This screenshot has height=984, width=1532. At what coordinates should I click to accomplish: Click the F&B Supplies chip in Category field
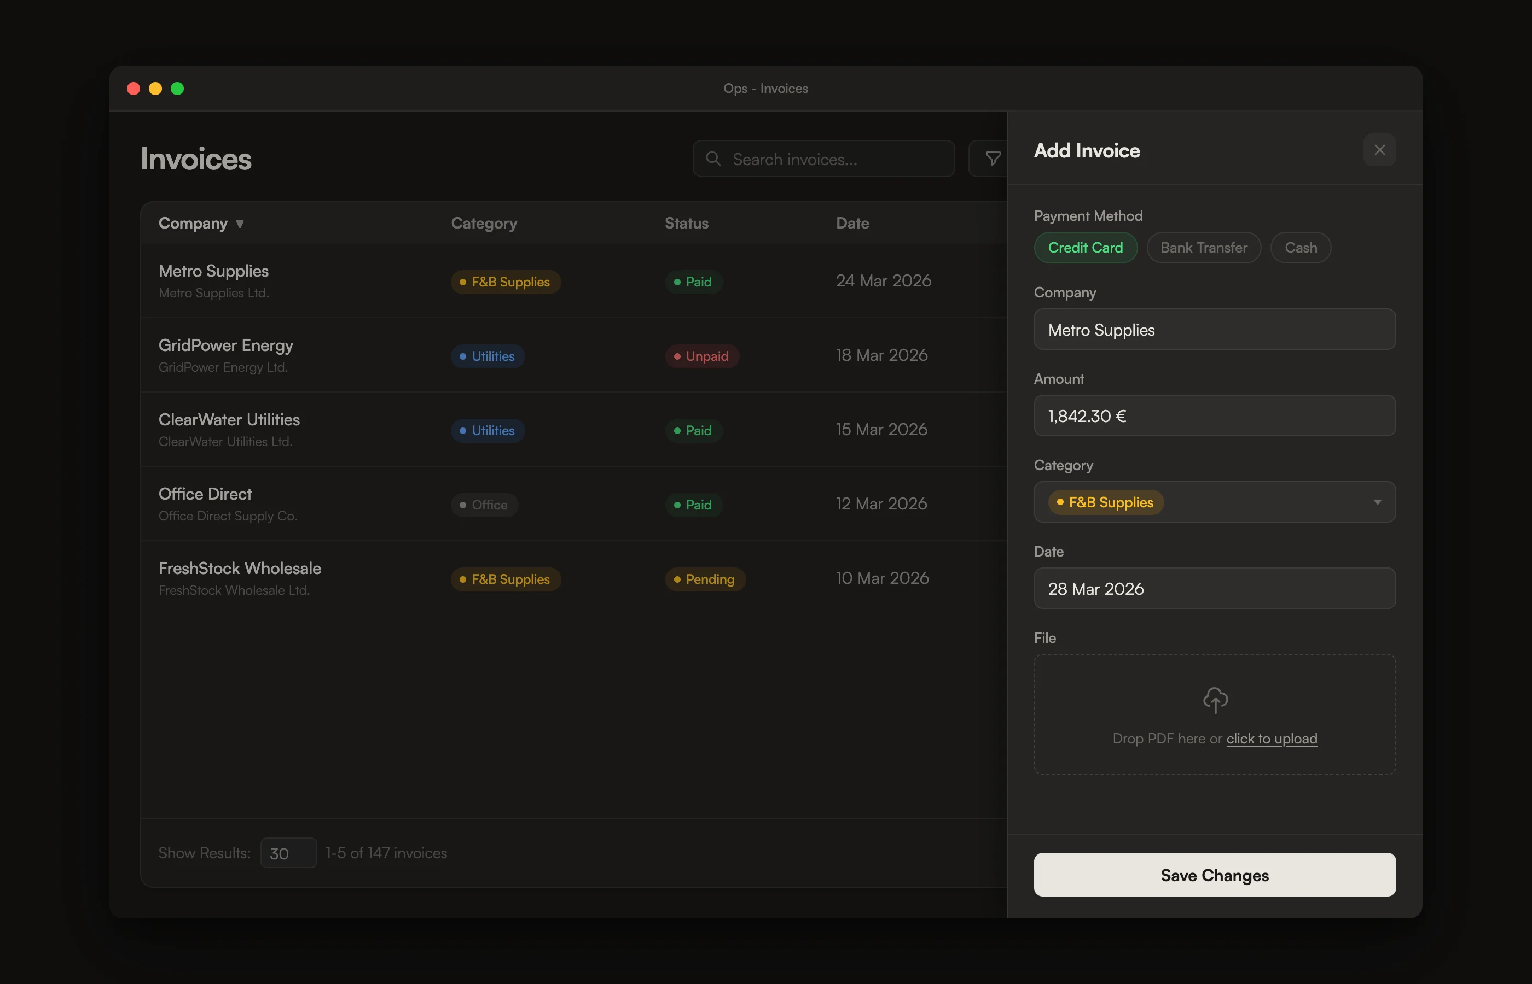tap(1106, 502)
